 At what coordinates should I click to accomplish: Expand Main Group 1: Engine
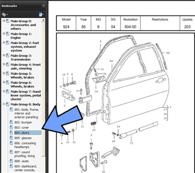coord(4,33)
